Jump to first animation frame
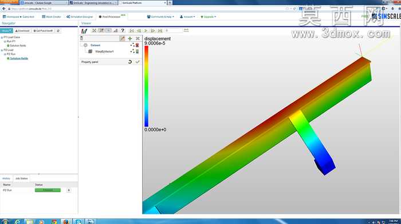The image size is (401, 224). click(x=132, y=31)
